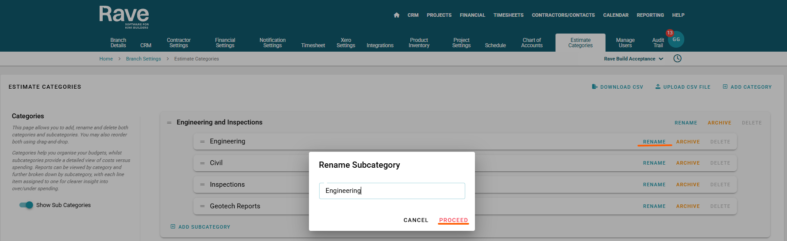Switch to the Branch Details tab
Viewport: 787px width, 241px height.
click(x=118, y=43)
